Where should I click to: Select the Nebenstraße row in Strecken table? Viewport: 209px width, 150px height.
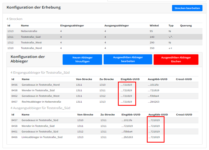(104, 31)
